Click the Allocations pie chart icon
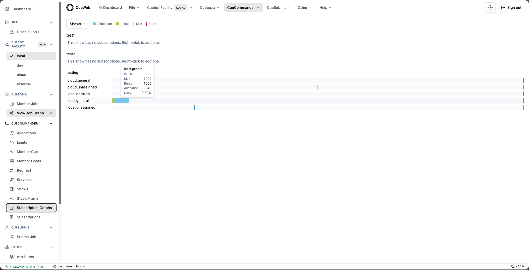Image resolution: width=529 pixels, height=270 pixels. pos(12,133)
